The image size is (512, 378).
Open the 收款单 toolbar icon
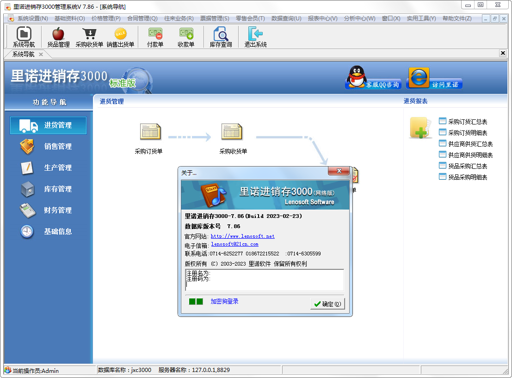(x=186, y=37)
